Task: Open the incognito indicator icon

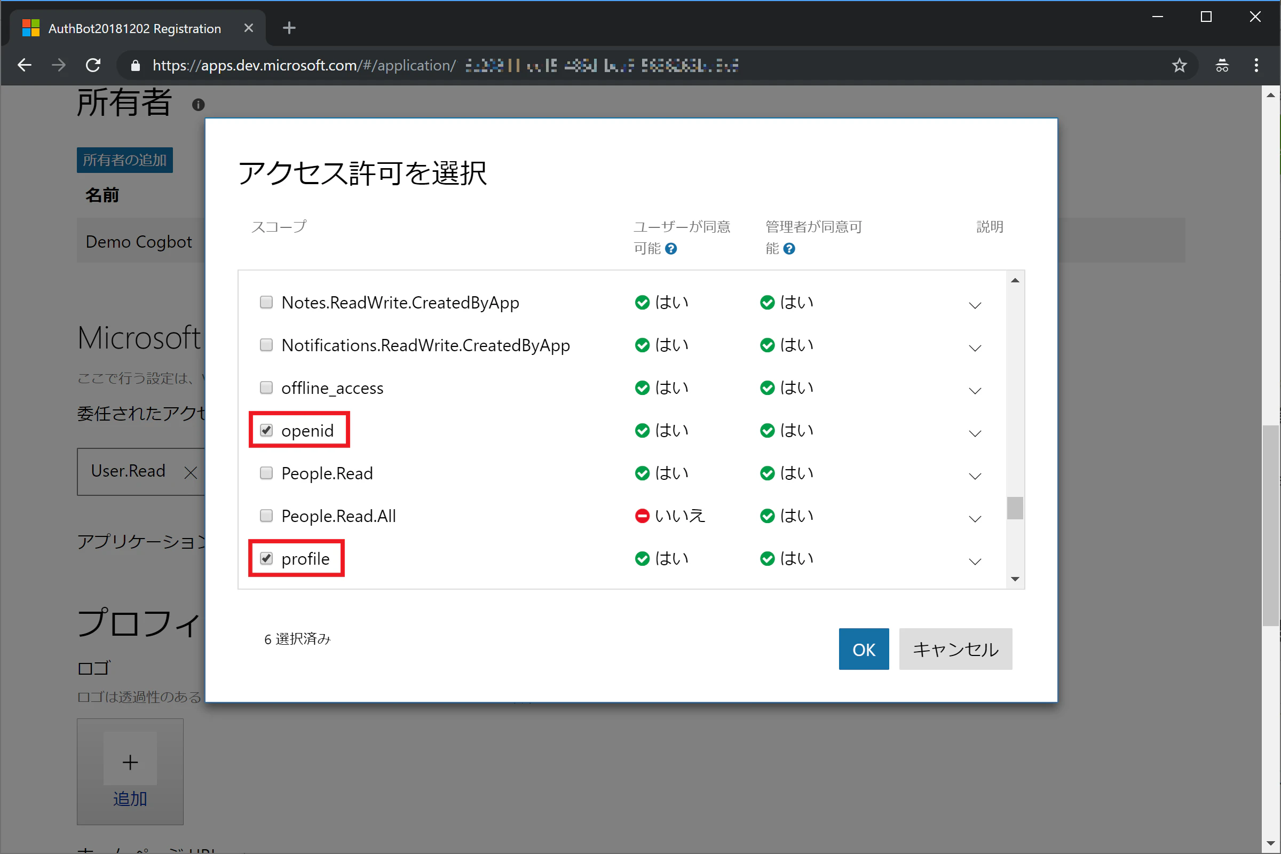Action: [1222, 65]
